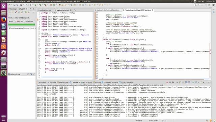Click the Quick Access search field
The height and width of the screenshot is (122, 216).
click(x=199, y=5)
